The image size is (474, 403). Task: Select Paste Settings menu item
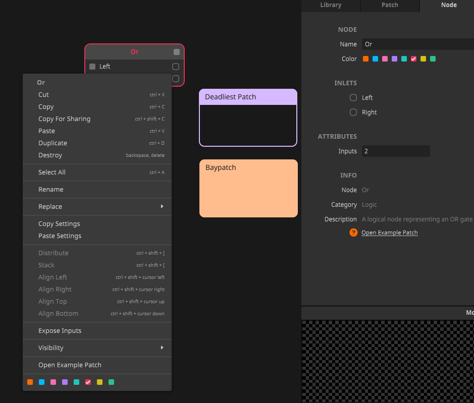tap(97, 236)
